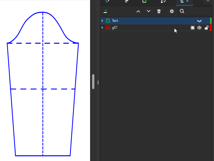Screen dimensions: 214x161
Task: Select the g87 group label
Action: pyautogui.click(x=114, y=28)
